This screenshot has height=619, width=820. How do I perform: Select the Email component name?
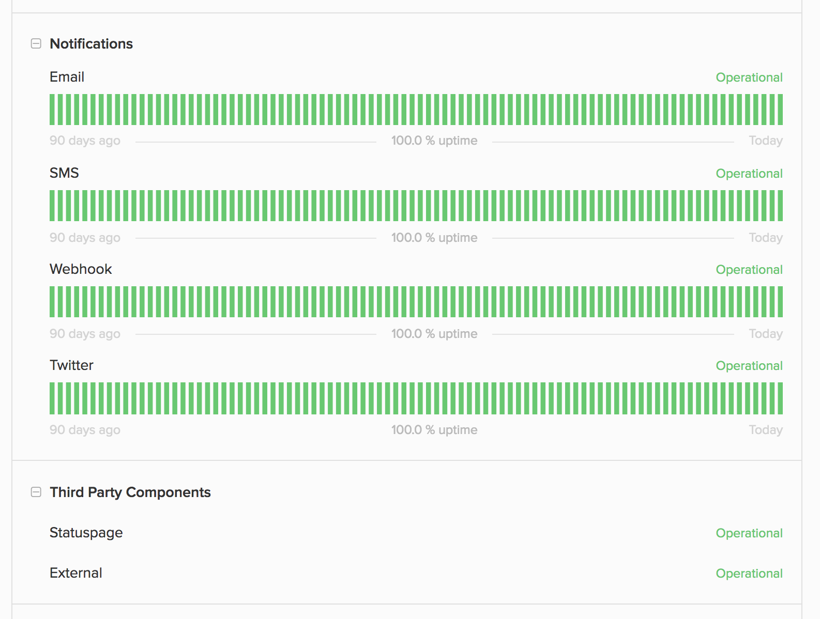pos(67,76)
